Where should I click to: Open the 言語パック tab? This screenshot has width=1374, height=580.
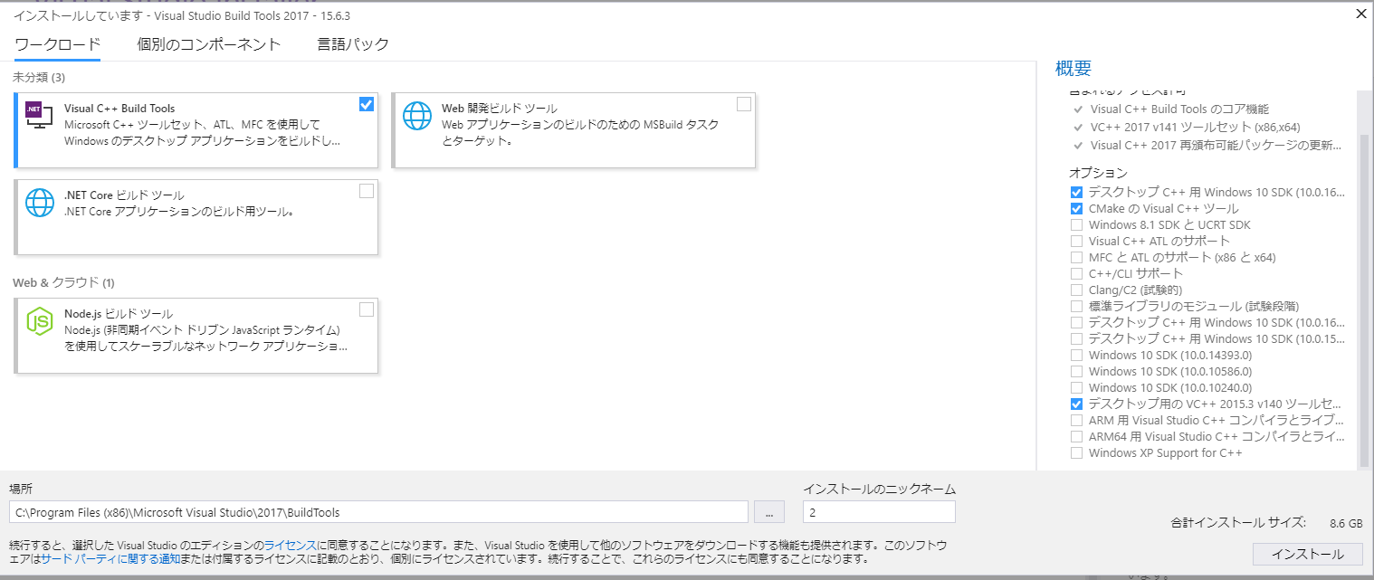point(352,43)
